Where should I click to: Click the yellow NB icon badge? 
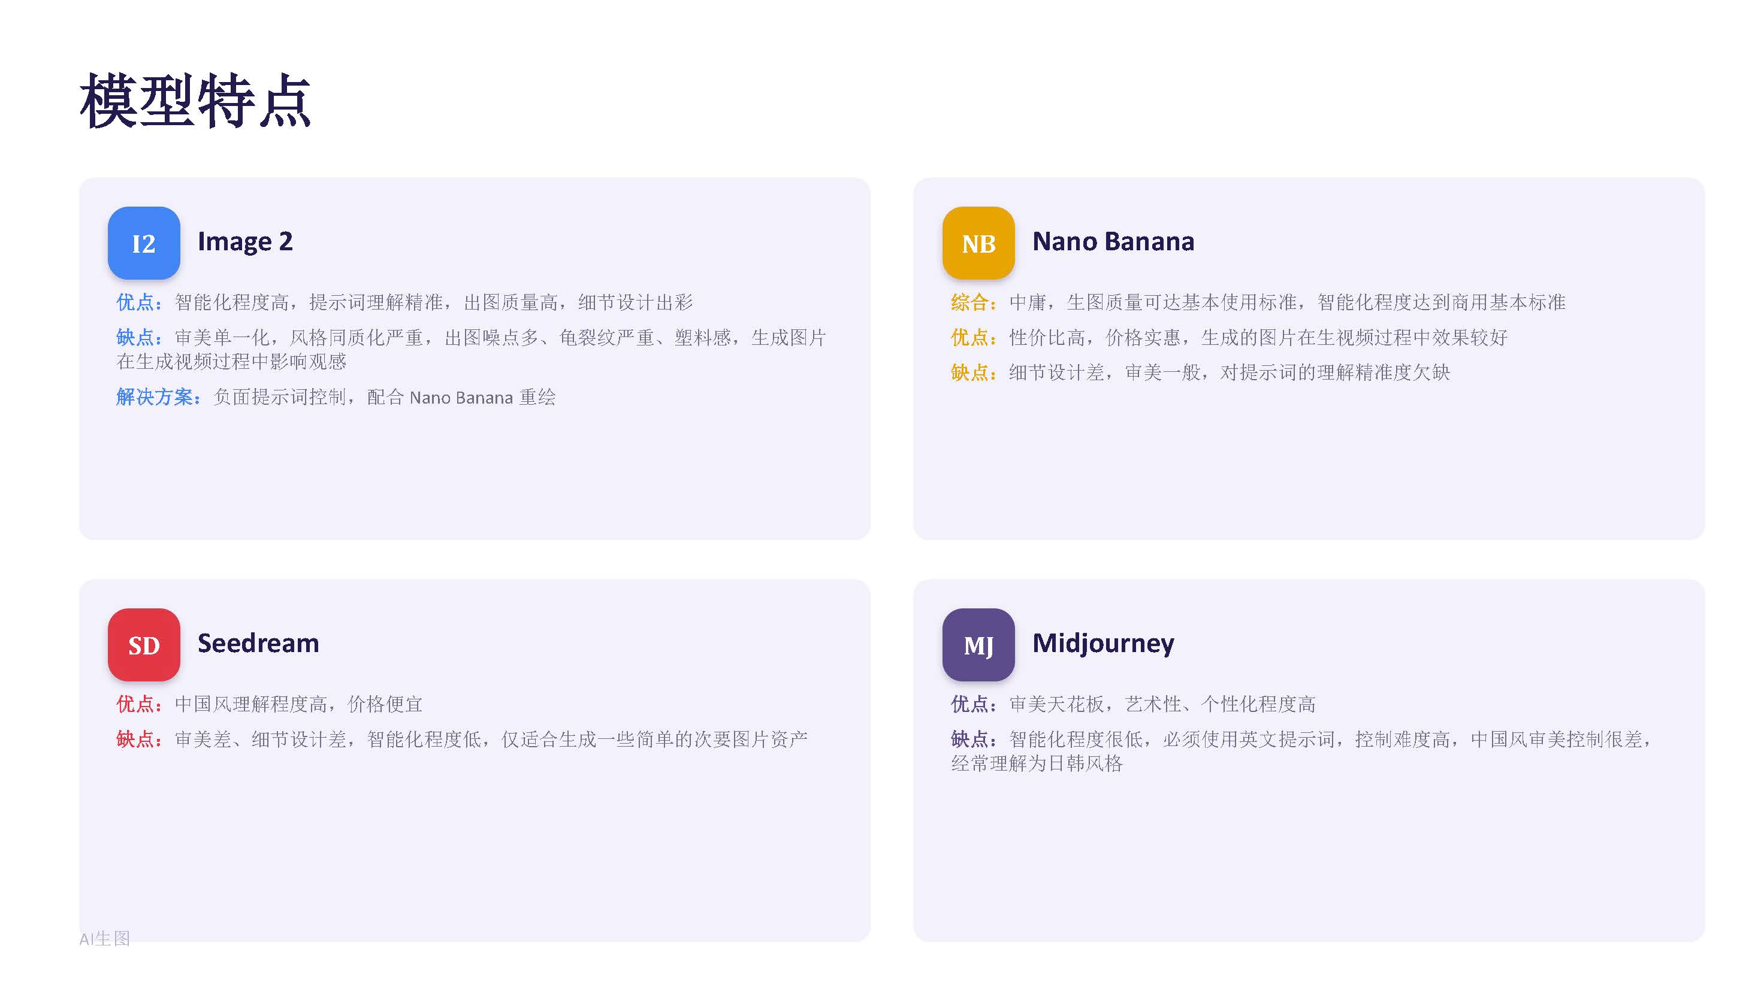[978, 243]
